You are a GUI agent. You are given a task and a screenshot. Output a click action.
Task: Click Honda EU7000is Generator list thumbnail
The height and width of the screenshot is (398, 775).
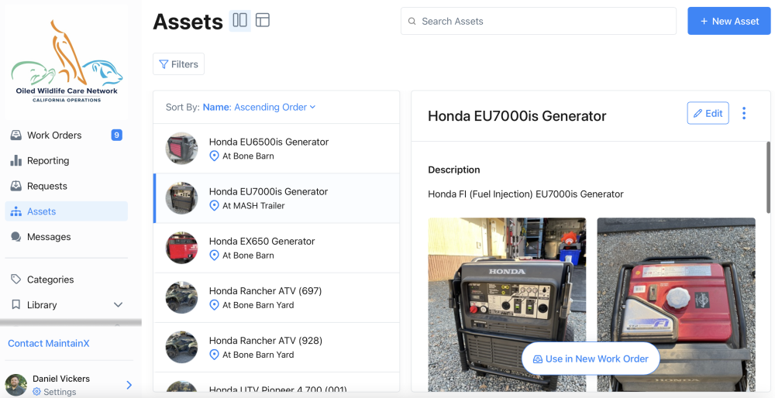coord(181,198)
